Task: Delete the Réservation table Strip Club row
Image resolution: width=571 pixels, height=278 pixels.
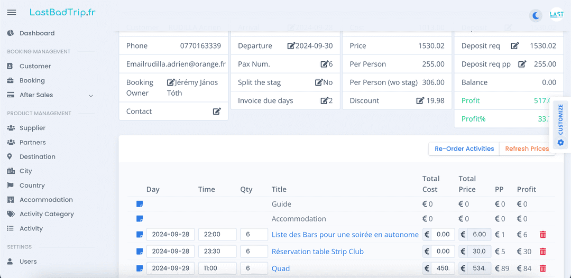Action: (542, 252)
